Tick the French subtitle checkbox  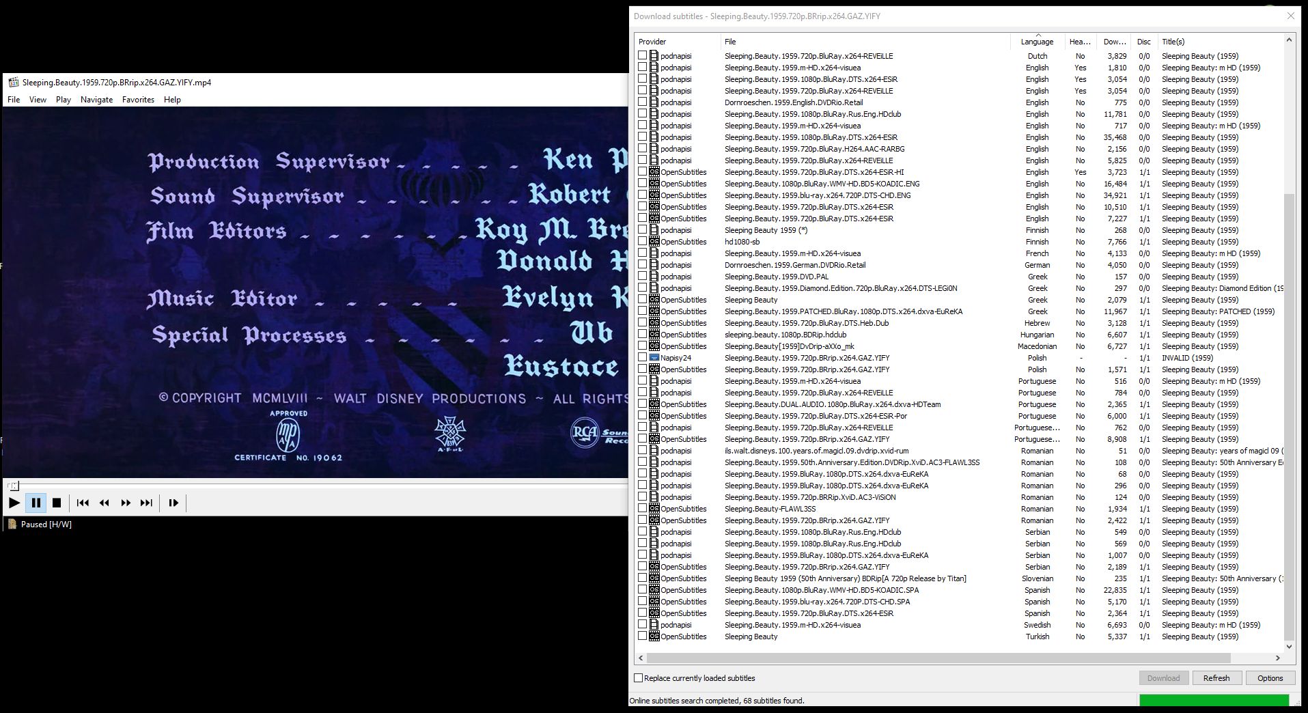point(642,253)
